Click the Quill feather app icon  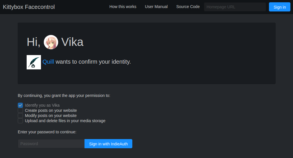pos(34,62)
